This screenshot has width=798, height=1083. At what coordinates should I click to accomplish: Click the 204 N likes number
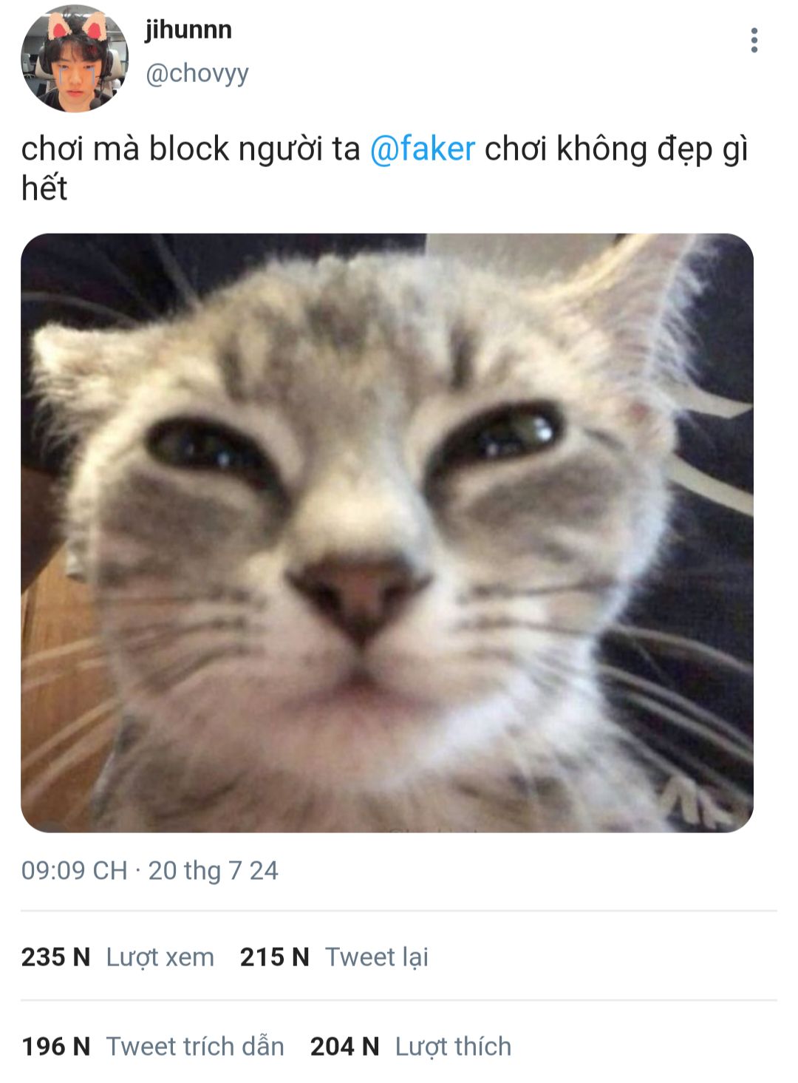tap(344, 1046)
